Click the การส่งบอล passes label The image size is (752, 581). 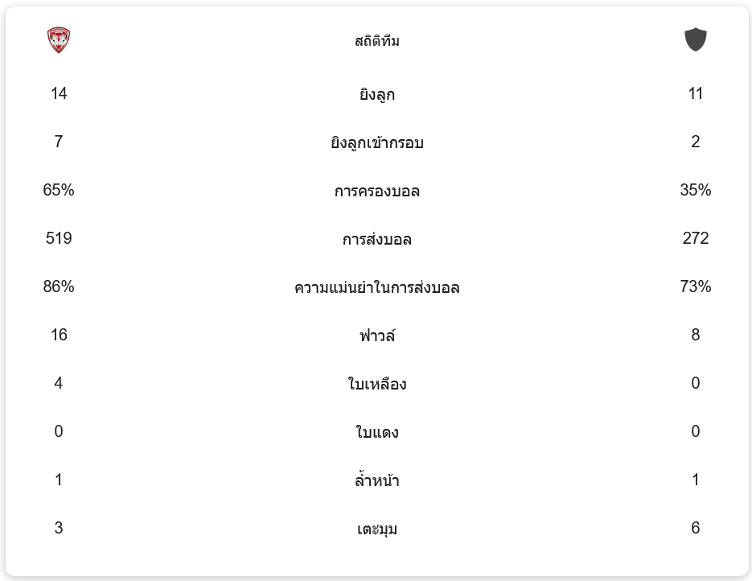[x=376, y=240]
